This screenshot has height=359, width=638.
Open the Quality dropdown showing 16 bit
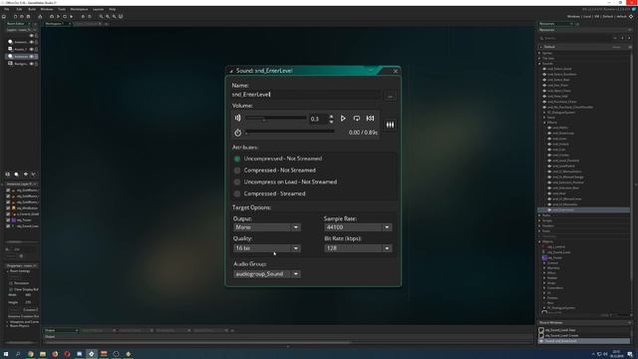[x=267, y=248]
